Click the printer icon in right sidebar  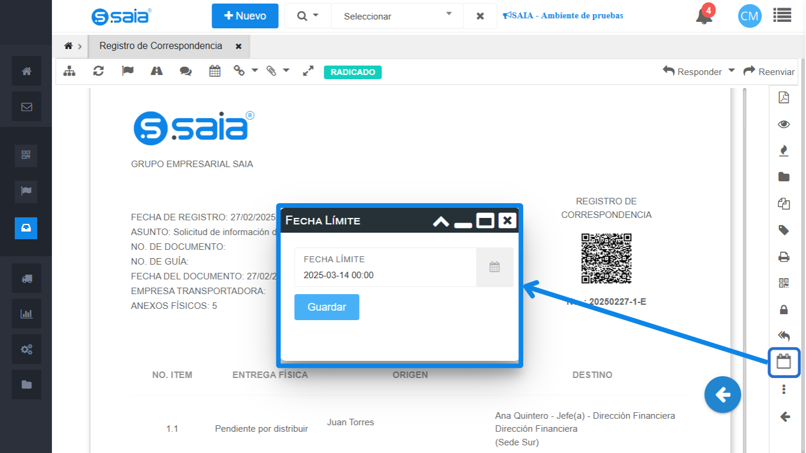784,257
